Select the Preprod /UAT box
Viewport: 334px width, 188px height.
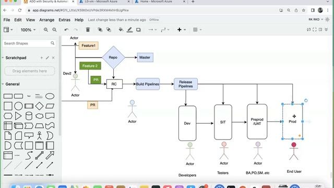[x=257, y=122]
